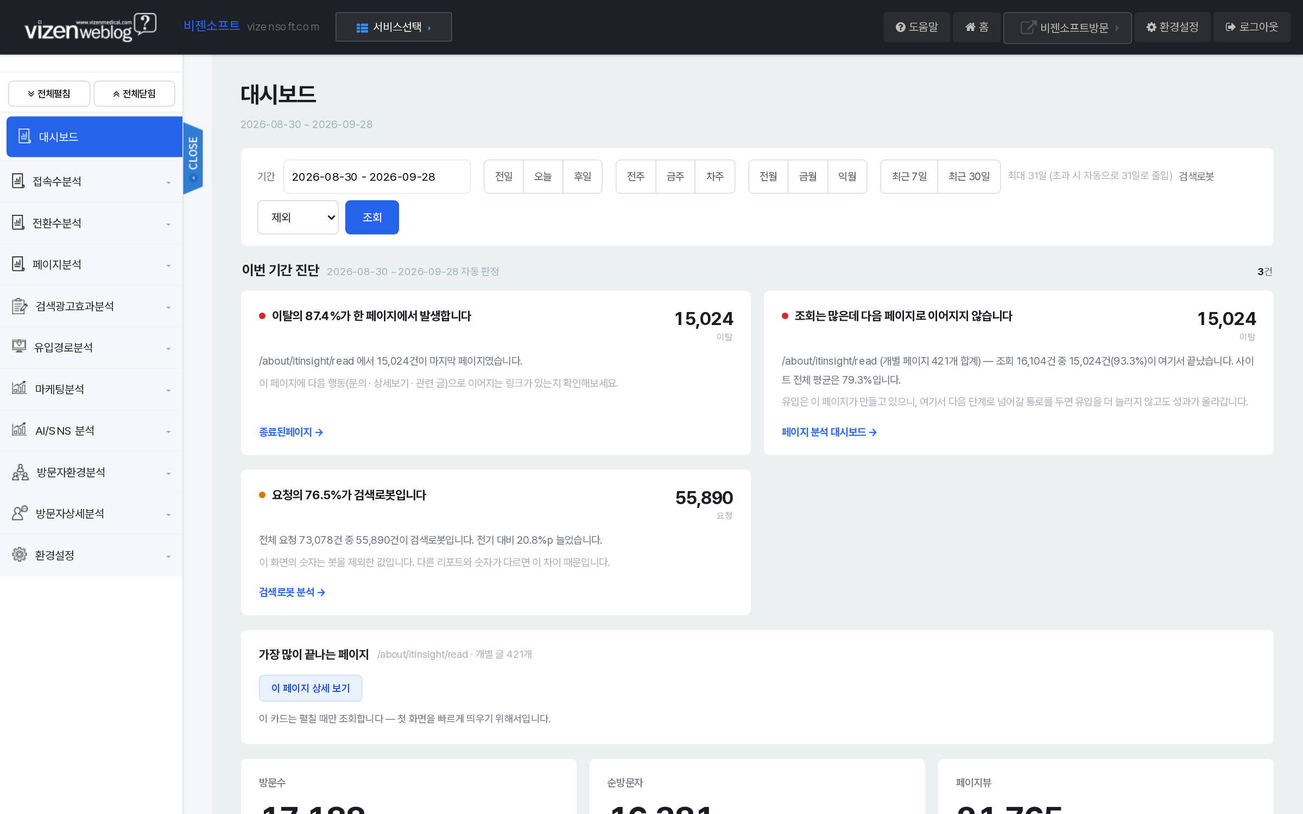Click the 기간 date range input field

(377, 176)
